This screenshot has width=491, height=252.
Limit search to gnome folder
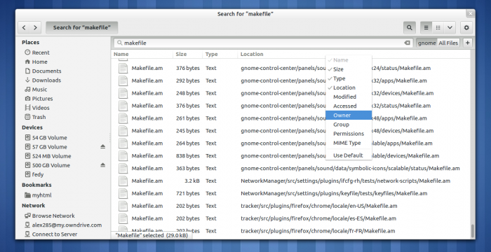point(426,43)
